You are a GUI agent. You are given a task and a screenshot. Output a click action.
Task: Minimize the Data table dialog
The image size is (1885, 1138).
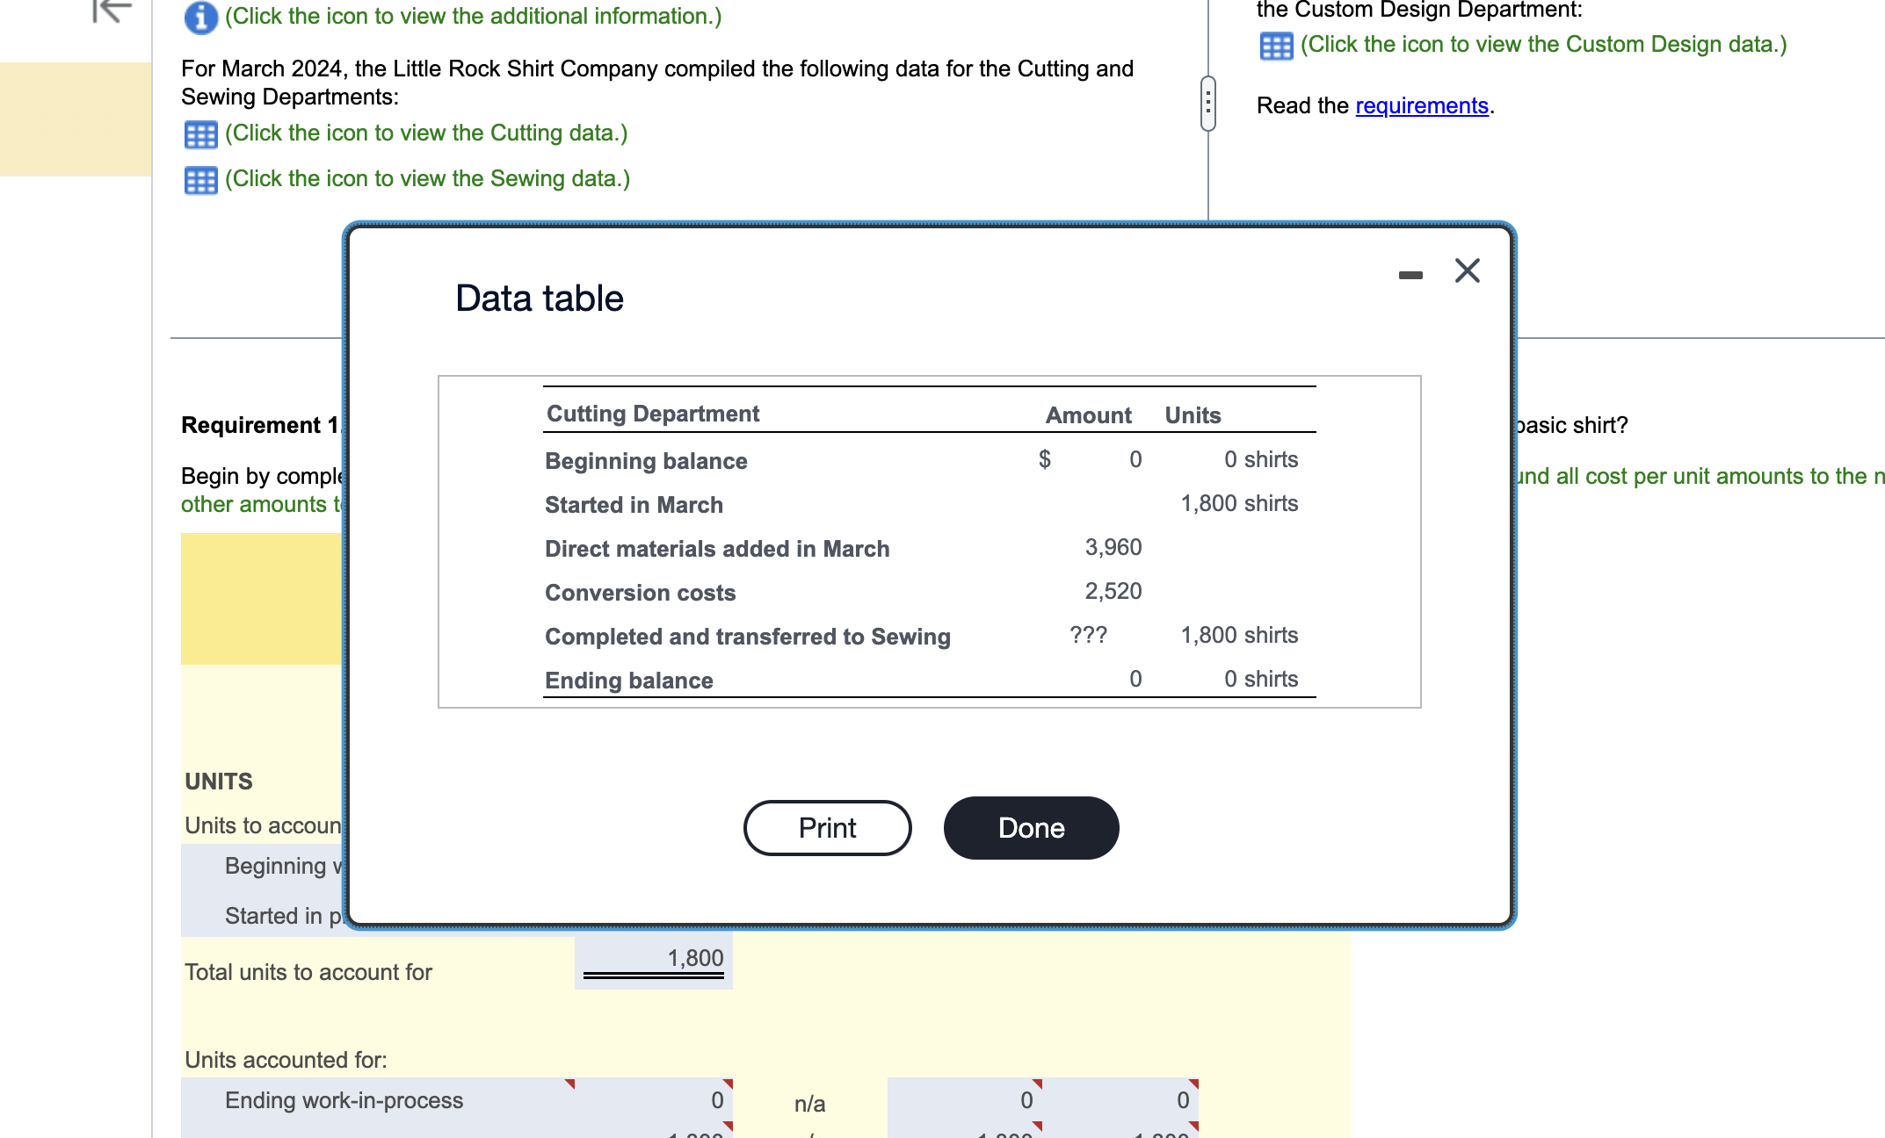pyautogui.click(x=1410, y=275)
